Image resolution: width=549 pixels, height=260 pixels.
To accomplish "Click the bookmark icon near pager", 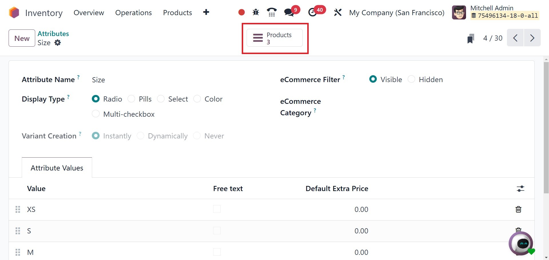I will [471, 38].
